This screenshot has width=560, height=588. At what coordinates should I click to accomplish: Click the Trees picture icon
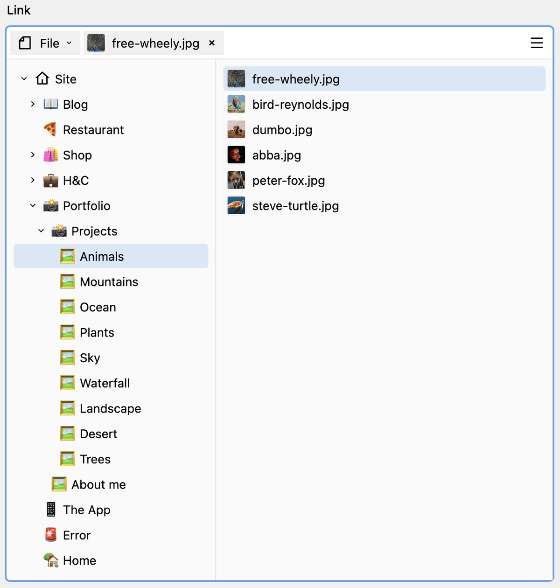68,459
